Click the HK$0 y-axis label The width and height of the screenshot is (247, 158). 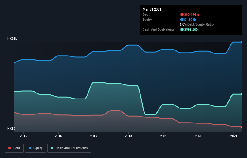point(11,129)
